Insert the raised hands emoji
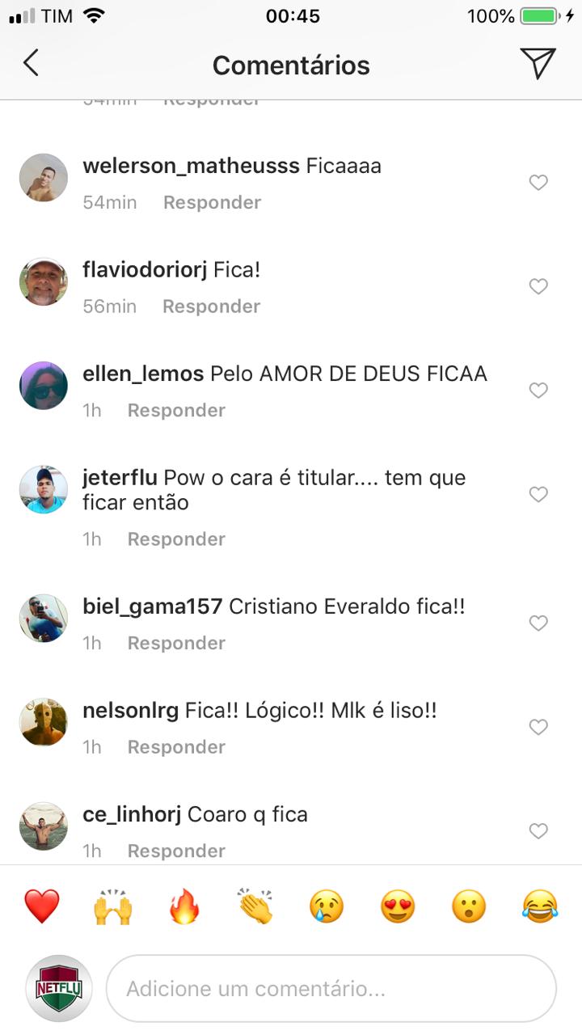 (x=113, y=906)
